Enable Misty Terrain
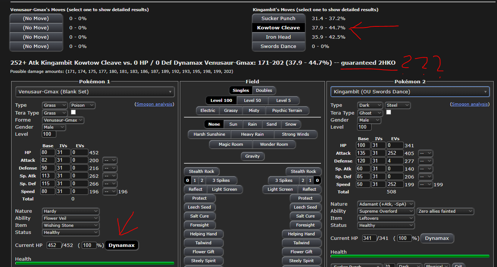 254,110
